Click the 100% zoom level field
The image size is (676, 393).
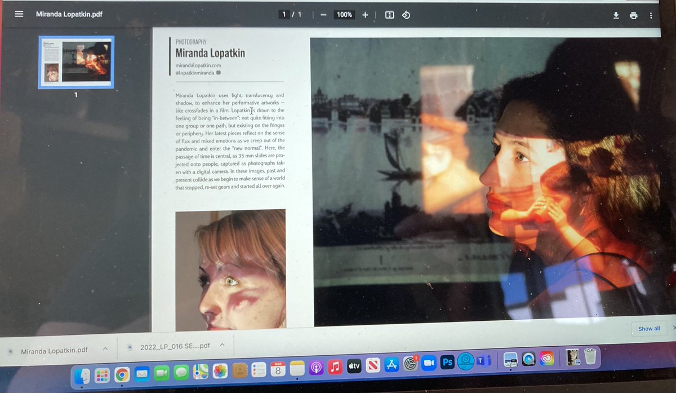coord(344,15)
